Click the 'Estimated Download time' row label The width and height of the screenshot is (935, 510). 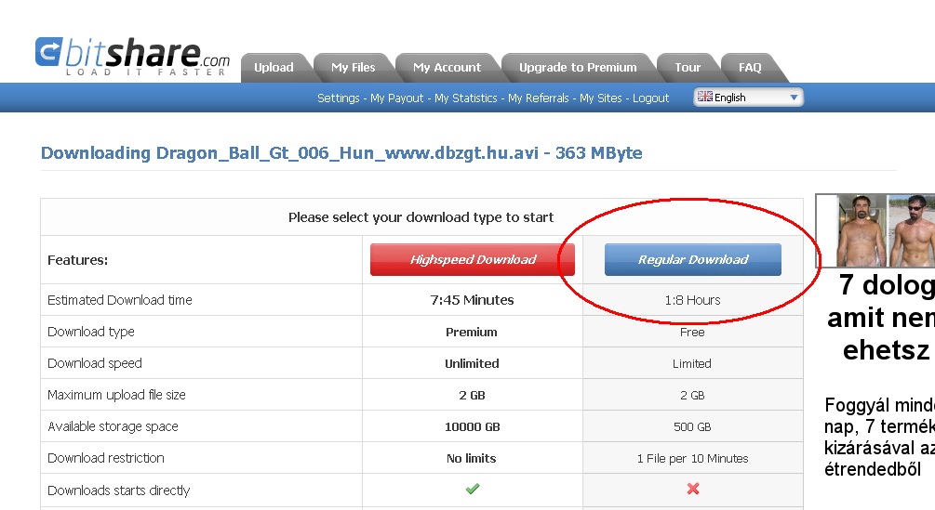point(120,300)
